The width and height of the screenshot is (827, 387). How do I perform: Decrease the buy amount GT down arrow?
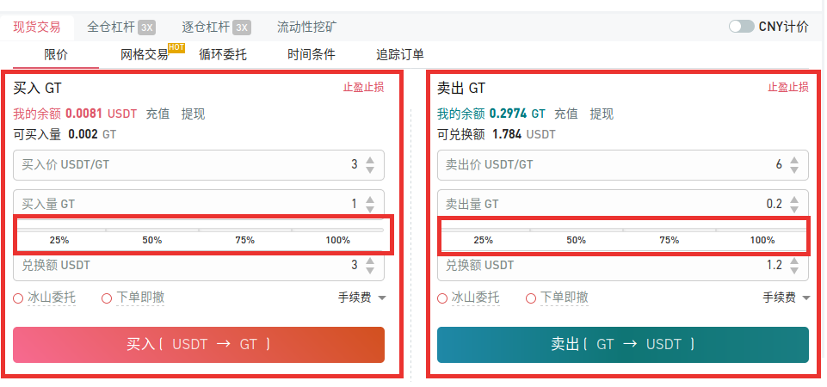pos(370,209)
